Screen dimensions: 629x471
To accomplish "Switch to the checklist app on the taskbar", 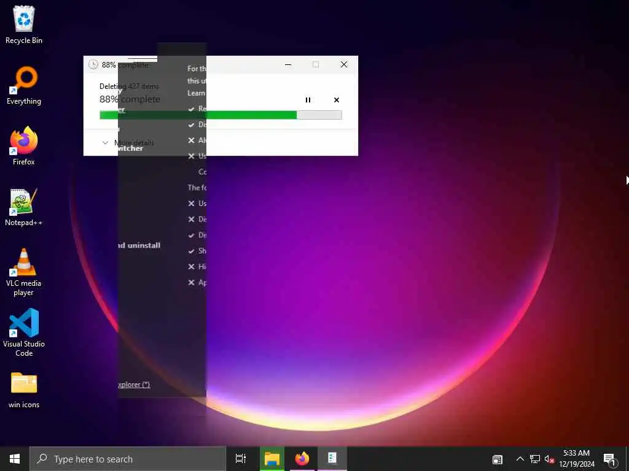I will (x=332, y=459).
